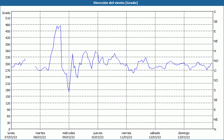
Task: Click the 390 value on the left axis
Action: (8, 45)
